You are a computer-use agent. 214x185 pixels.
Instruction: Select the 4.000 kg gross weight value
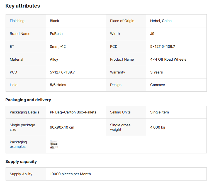click(157, 127)
